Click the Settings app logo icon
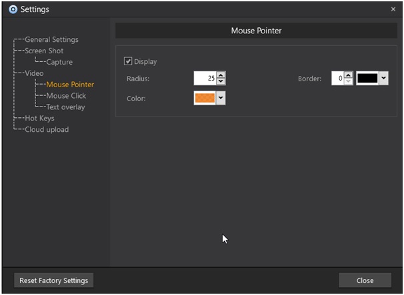404x295 pixels. pyautogui.click(x=13, y=9)
